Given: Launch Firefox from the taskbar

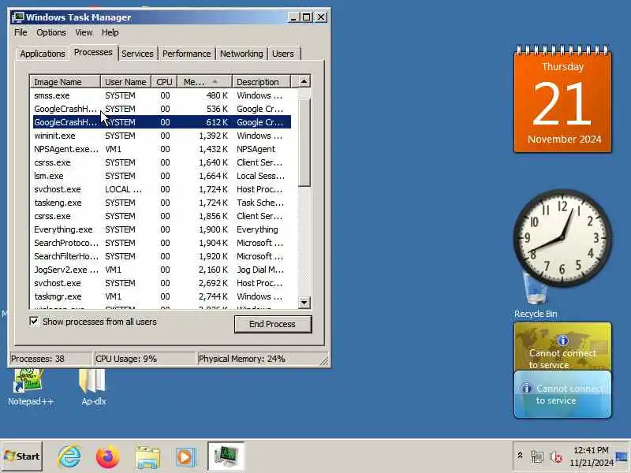Looking at the screenshot, I should [107, 456].
